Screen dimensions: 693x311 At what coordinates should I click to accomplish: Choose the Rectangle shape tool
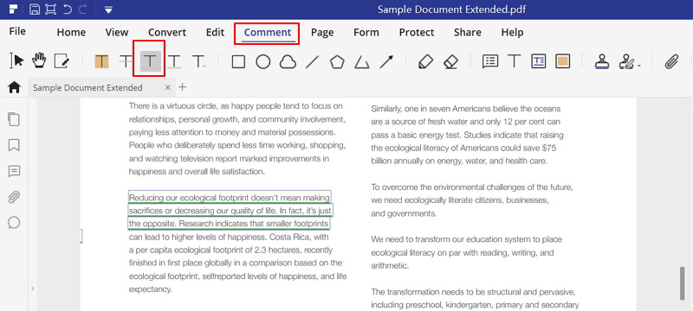coord(239,61)
